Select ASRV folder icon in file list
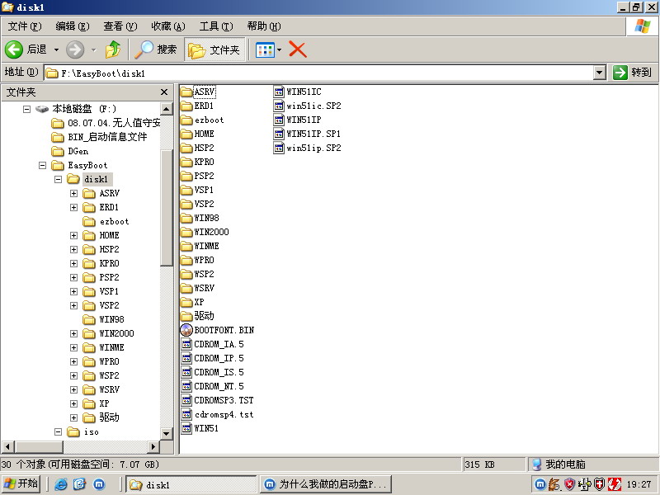Screen dimensions: 660x495 click(x=186, y=92)
